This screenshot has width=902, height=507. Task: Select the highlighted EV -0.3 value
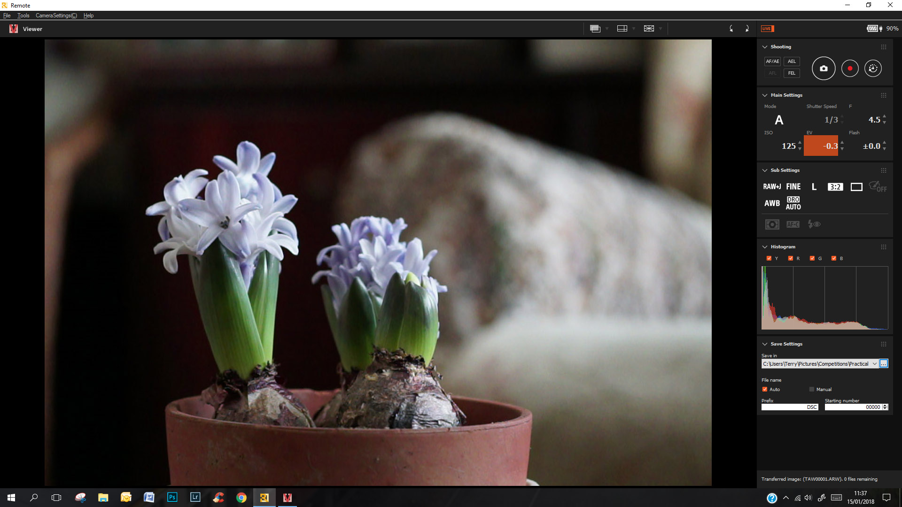[821, 146]
